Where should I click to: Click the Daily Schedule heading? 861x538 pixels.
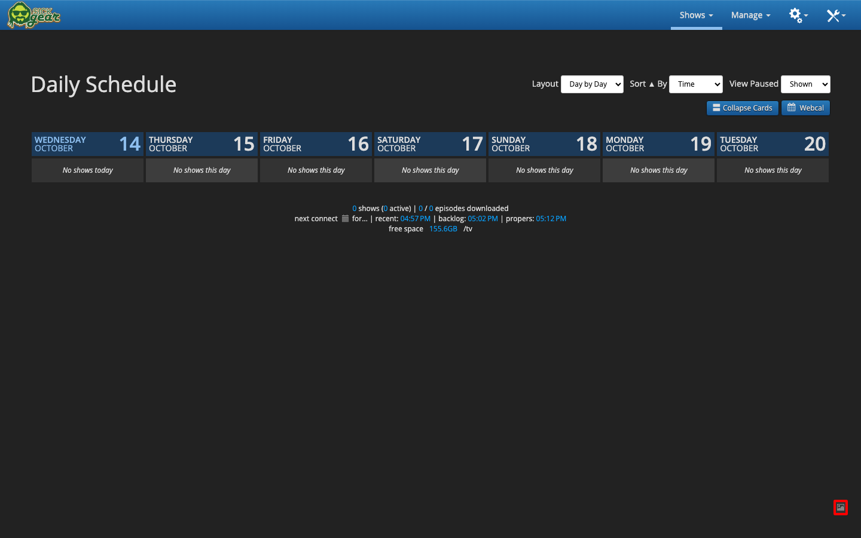pos(103,85)
